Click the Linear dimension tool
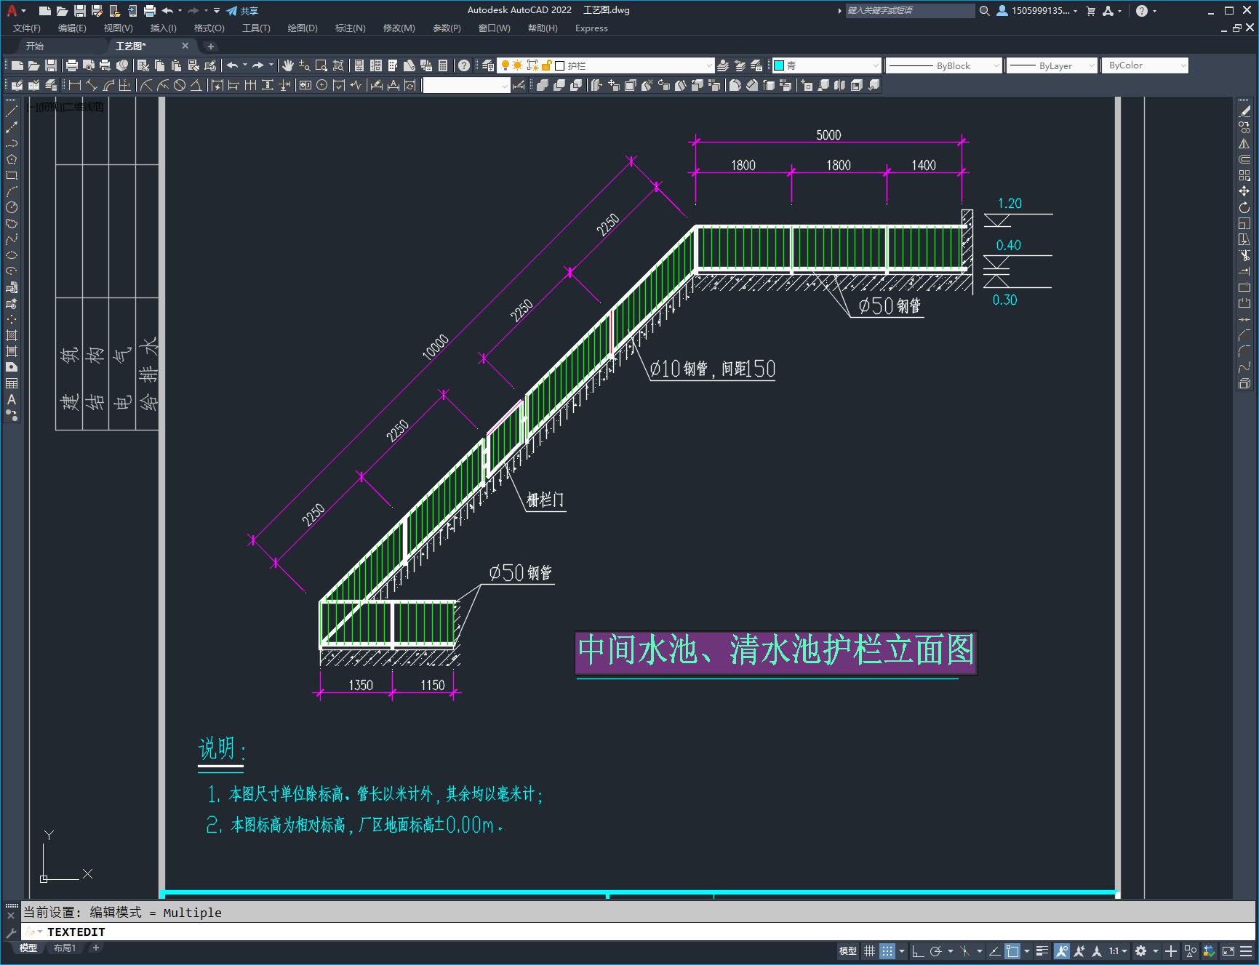Image resolution: width=1259 pixels, height=965 pixels. [x=74, y=85]
